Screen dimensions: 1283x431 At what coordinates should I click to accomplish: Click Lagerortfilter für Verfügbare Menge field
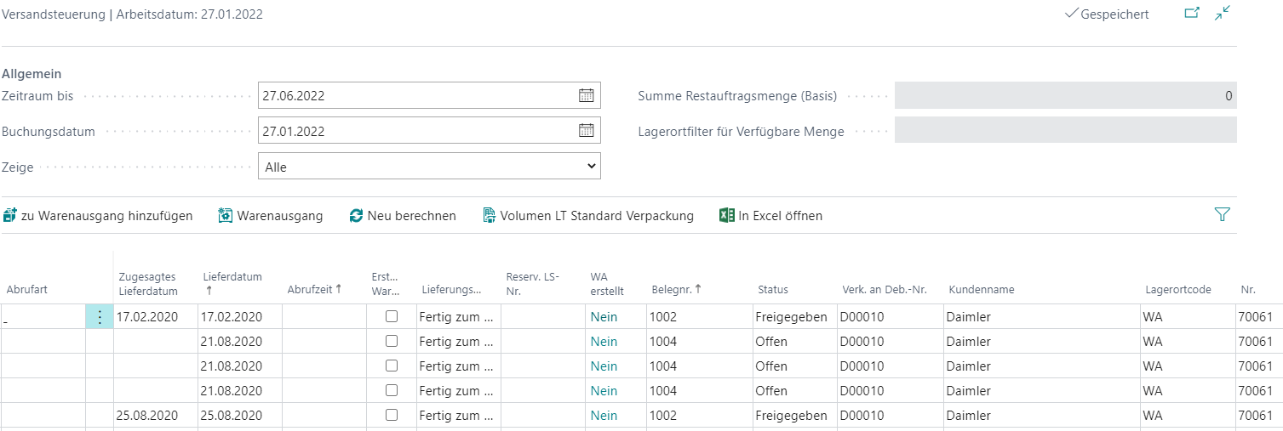(1065, 131)
